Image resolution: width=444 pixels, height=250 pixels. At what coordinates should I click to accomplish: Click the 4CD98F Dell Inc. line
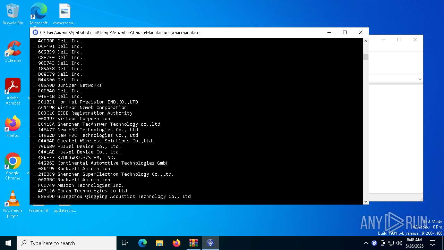58,41
